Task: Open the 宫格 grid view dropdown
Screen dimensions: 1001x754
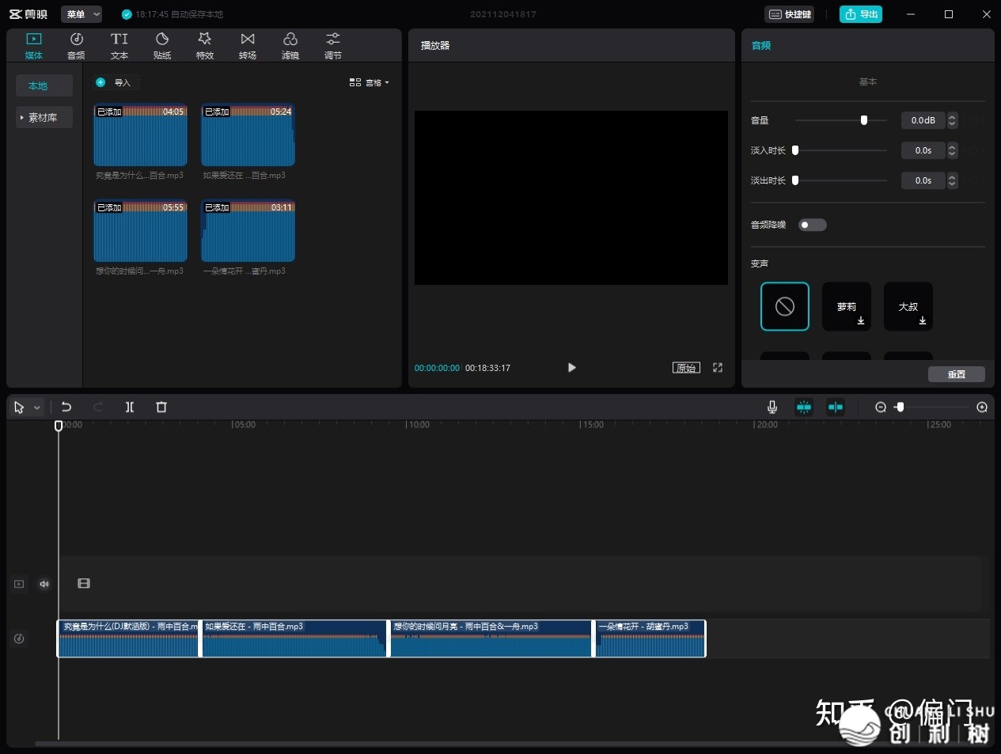Action: coord(370,82)
